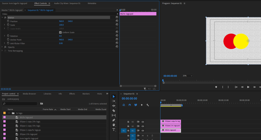
Task: Mark Out point in program monitor
Action: (228, 87)
